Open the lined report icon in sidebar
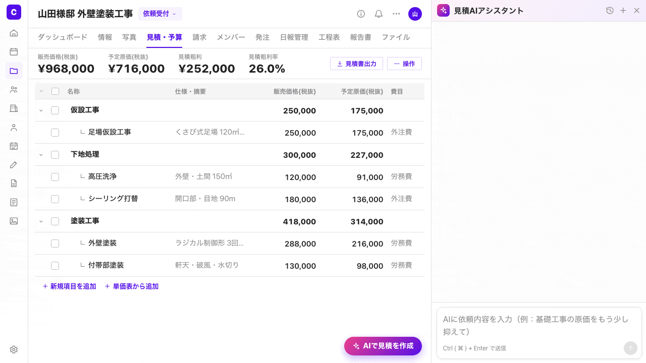 pos(14,202)
